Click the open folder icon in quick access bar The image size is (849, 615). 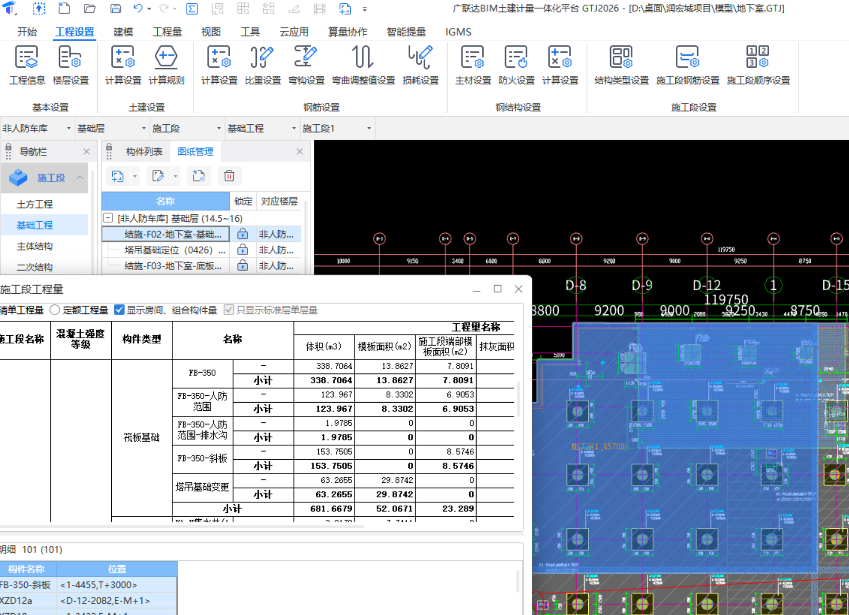[x=89, y=8]
